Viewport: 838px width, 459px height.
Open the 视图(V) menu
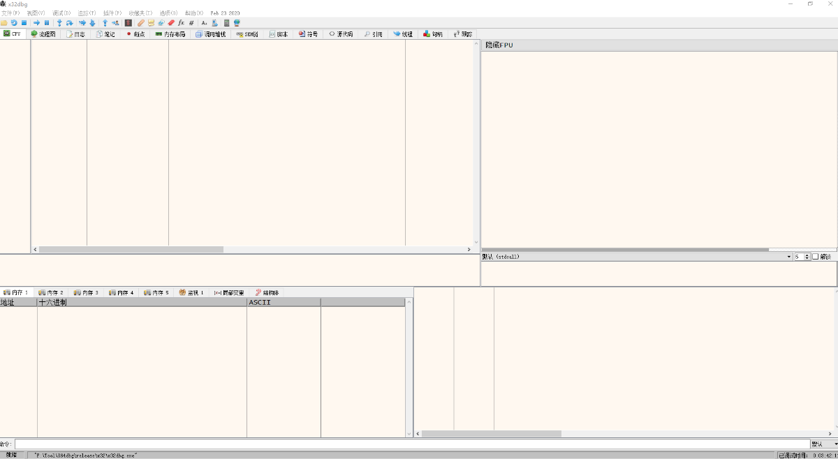[36, 13]
